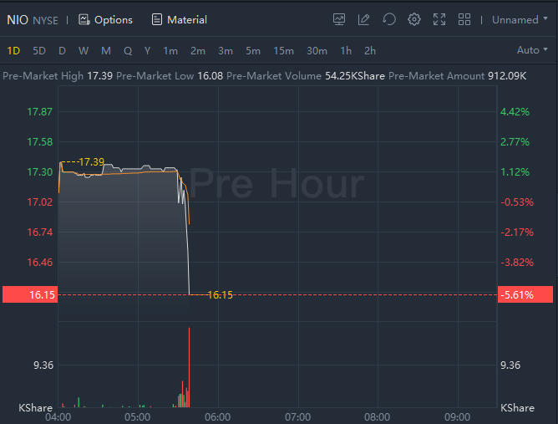Click the NIO ticker symbol
The width and height of the screenshot is (558, 424).
[x=18, y=19]
